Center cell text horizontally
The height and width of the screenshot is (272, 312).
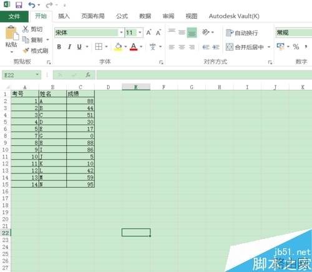click(182, 47)
